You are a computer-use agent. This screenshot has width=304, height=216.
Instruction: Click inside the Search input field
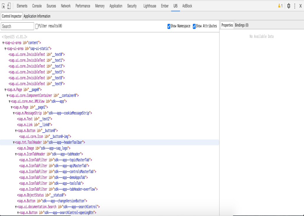click(17, 26)
